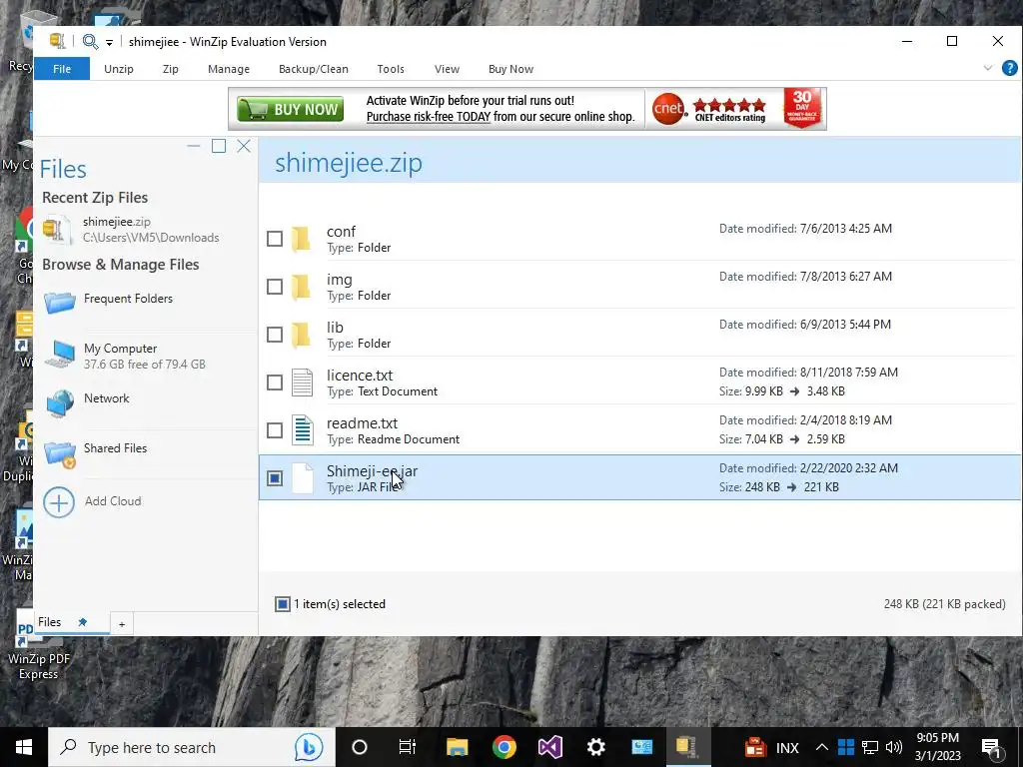
Task: Open the File ribbon tab
Action: point(62,69)
